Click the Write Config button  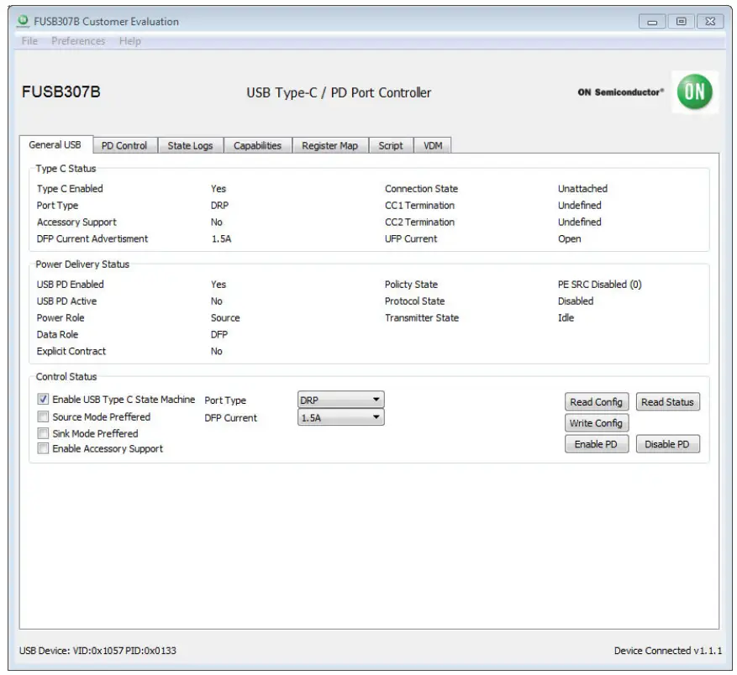tap(596, 423)
